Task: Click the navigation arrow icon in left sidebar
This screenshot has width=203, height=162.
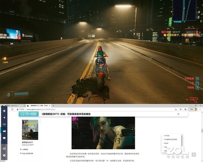Action: point(4,118)
